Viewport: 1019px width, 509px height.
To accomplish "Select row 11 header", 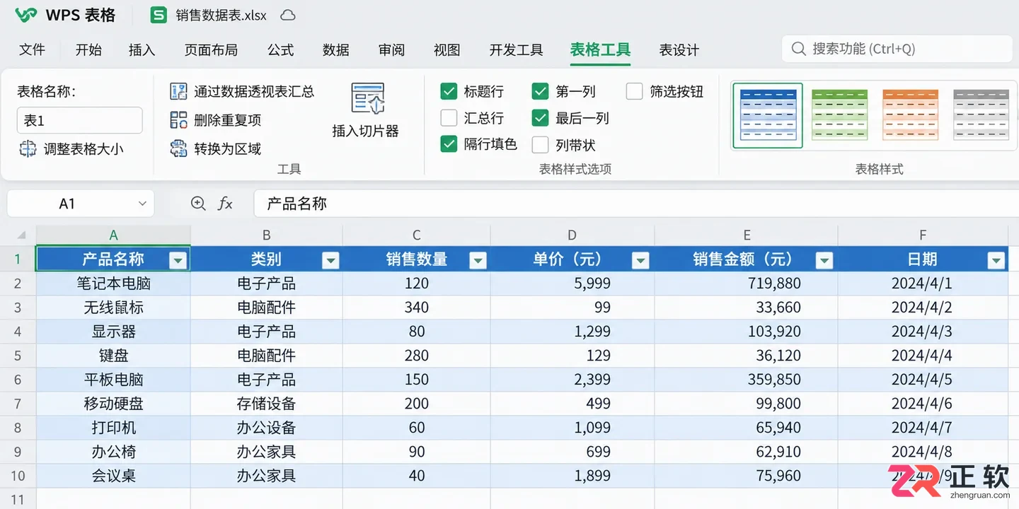I will pos(18,499).
